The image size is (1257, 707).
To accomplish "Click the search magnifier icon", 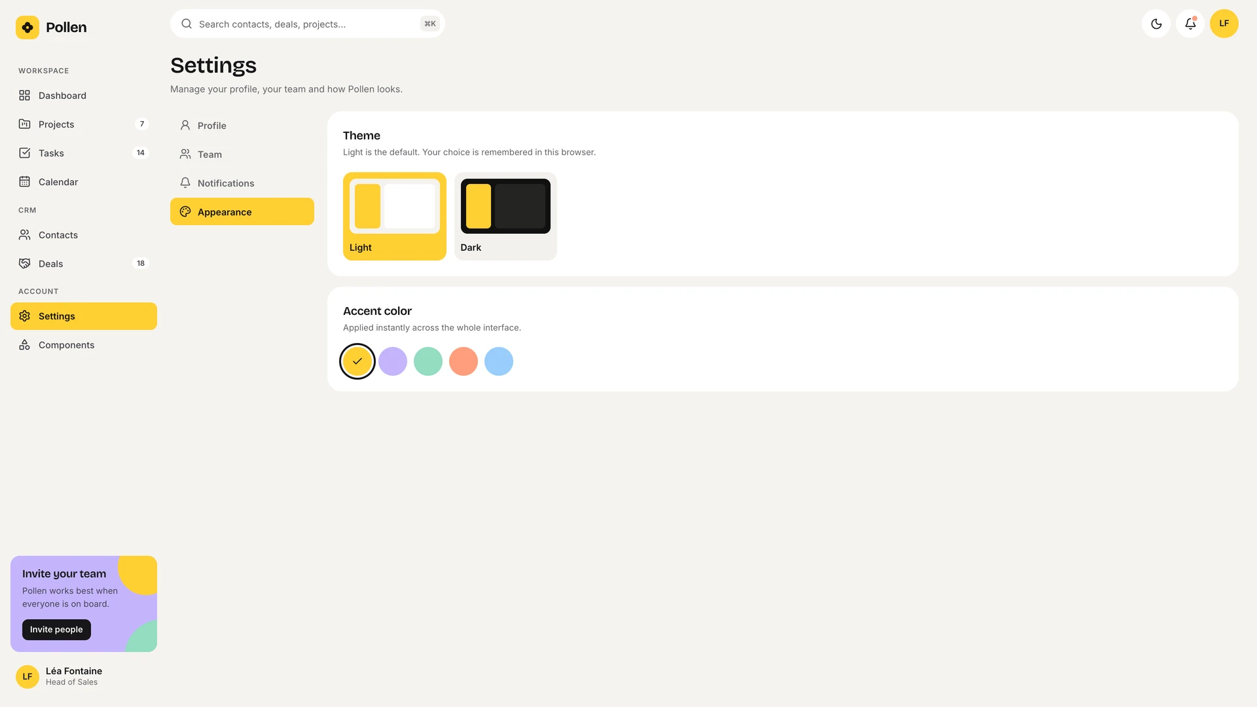I will 187,24.
